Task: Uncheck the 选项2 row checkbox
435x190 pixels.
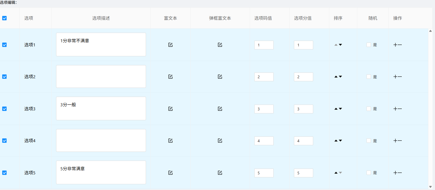Action: coord(4,77)
